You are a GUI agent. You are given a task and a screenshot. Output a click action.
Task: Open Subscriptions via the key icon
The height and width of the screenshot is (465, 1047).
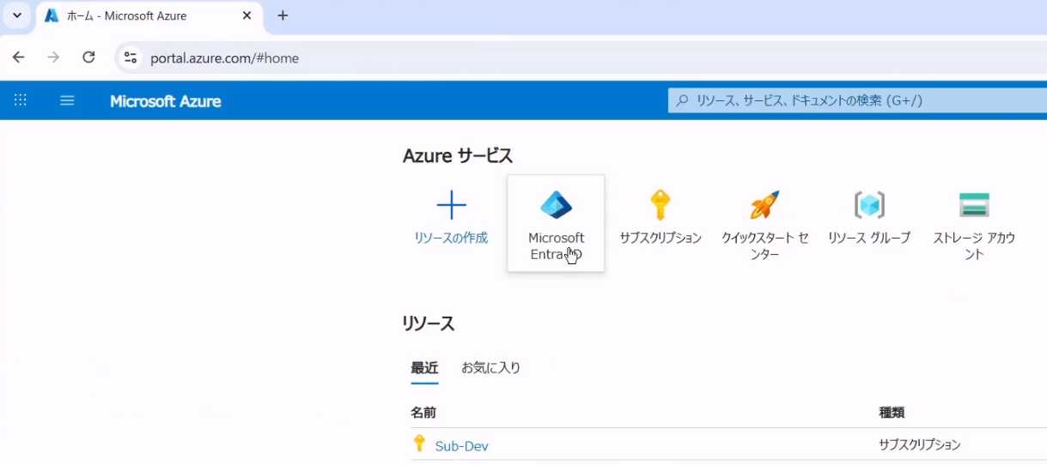660,206
